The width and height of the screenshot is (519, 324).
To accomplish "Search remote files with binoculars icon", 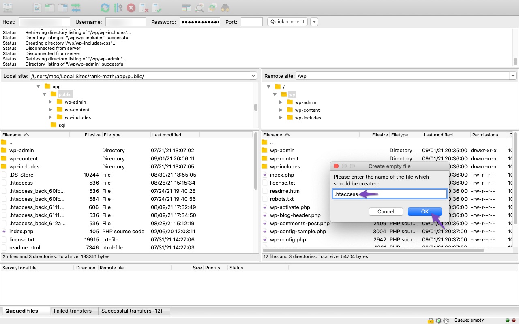I will coord(225,8).
